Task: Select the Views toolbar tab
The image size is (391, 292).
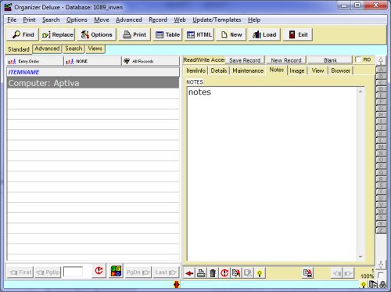Action: 95,49
